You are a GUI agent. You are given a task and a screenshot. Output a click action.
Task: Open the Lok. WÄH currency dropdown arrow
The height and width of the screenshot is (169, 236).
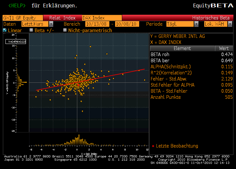click(230, 24)
